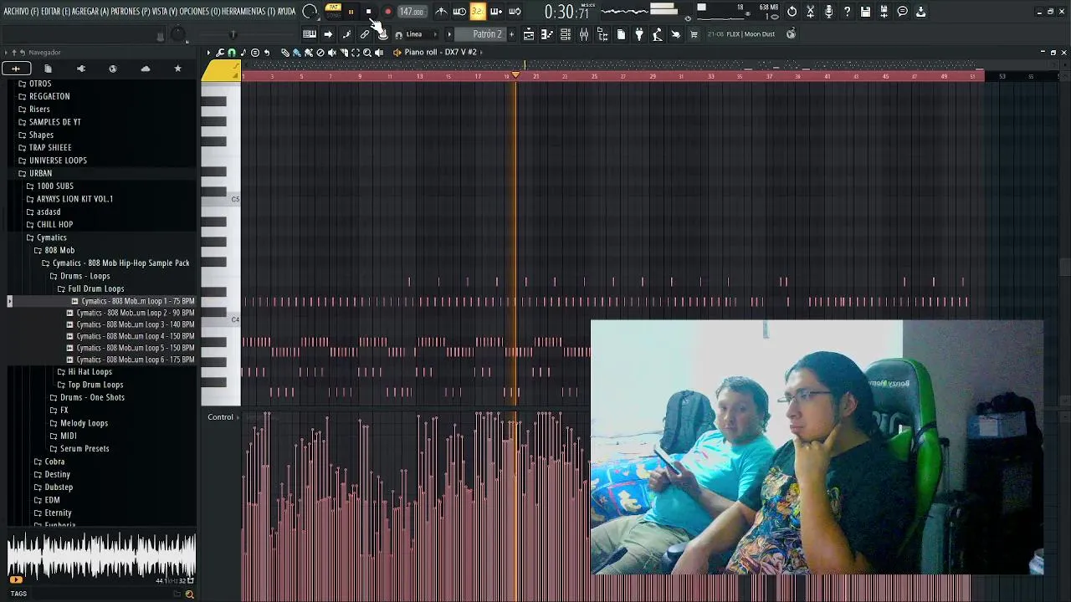Click the Control lane label
Image resolution: width=1071 pixels, height=602 pixels.
click(x=221, y=417)
